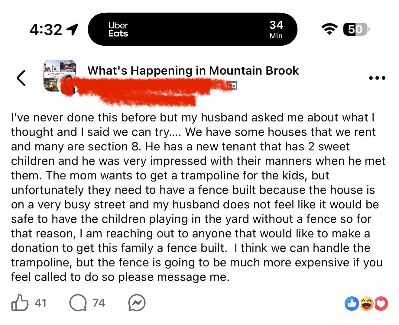
Task: Tap the post body text
Action: tap(198, 197)
